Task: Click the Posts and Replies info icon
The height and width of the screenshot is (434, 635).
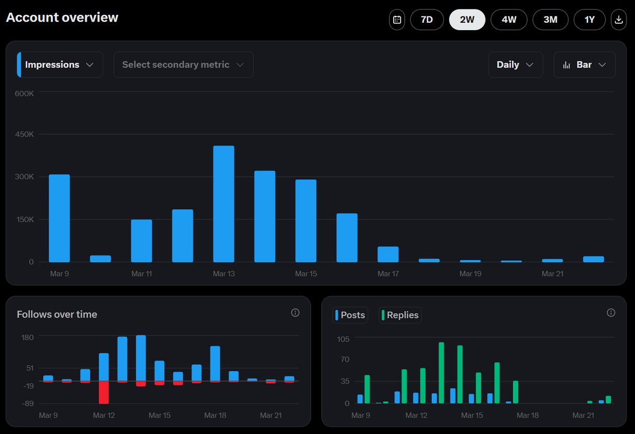Action: tap(611, 313)
